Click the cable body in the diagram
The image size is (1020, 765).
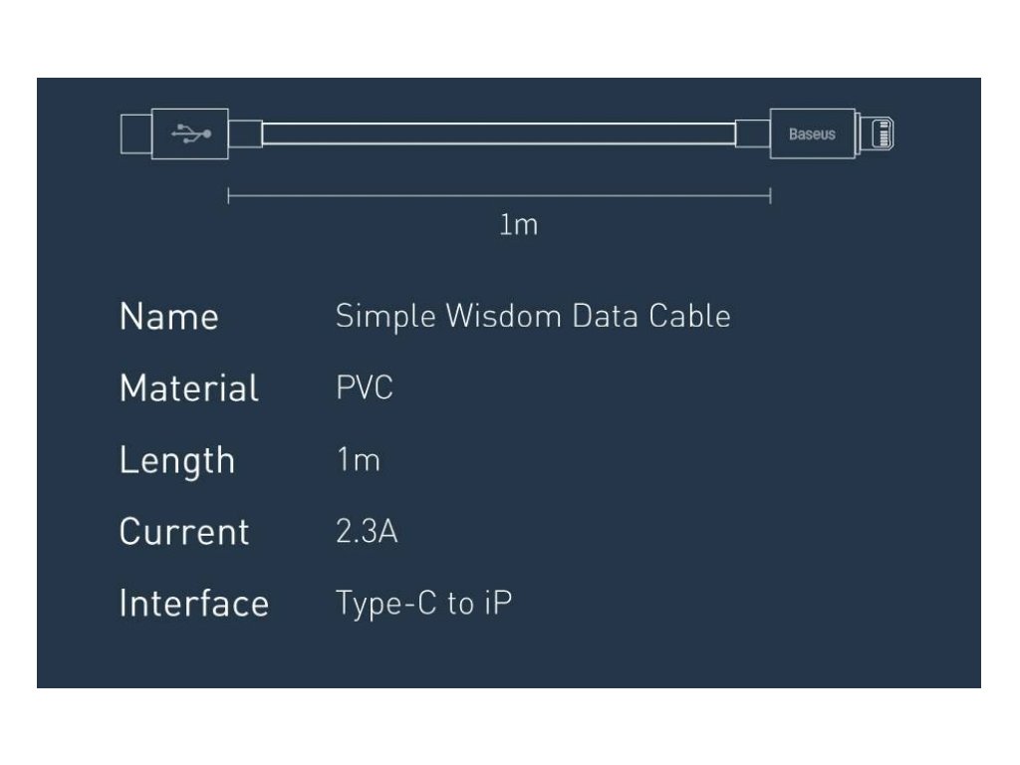coord(498,133)
